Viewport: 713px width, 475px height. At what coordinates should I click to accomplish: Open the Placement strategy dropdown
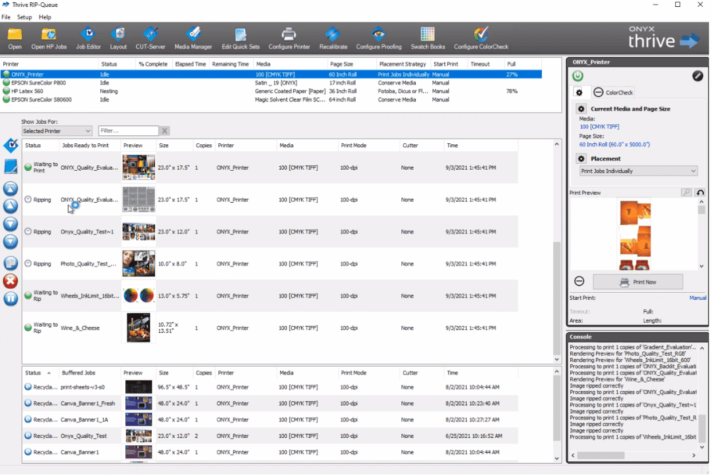pos(638,171)
